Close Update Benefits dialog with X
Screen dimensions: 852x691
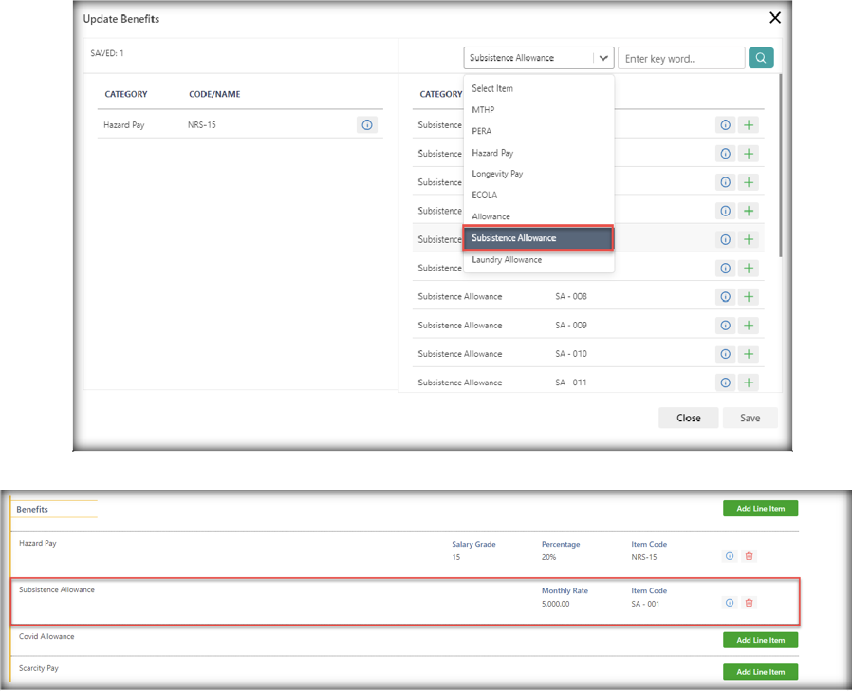click(x=774, y=17)
